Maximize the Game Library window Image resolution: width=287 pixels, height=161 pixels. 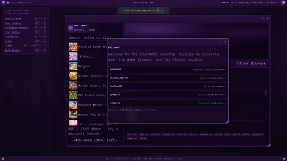263,18
